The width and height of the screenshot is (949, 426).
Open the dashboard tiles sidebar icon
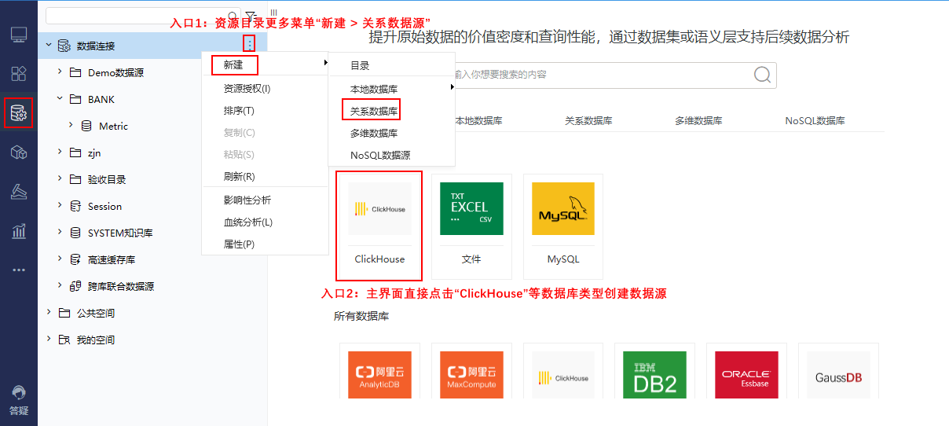click(18, 74)
